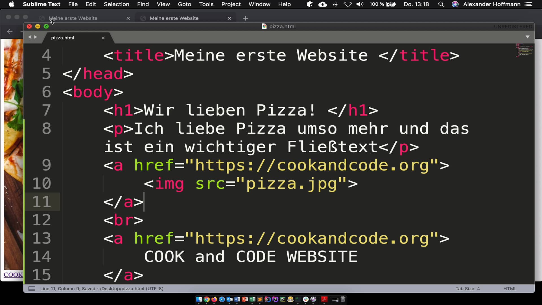The height and width of the screenshot is (305, 542).
Task: Launch Photoshop from the Dock
Action: pyautogui.click(x=275, y=300)
